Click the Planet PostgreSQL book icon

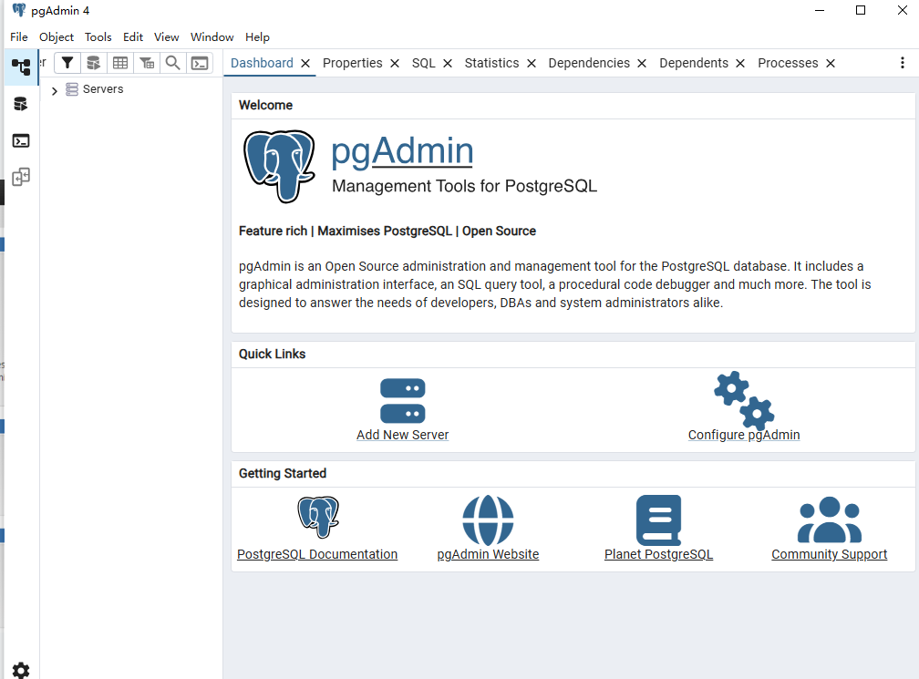tap(659, 520)
